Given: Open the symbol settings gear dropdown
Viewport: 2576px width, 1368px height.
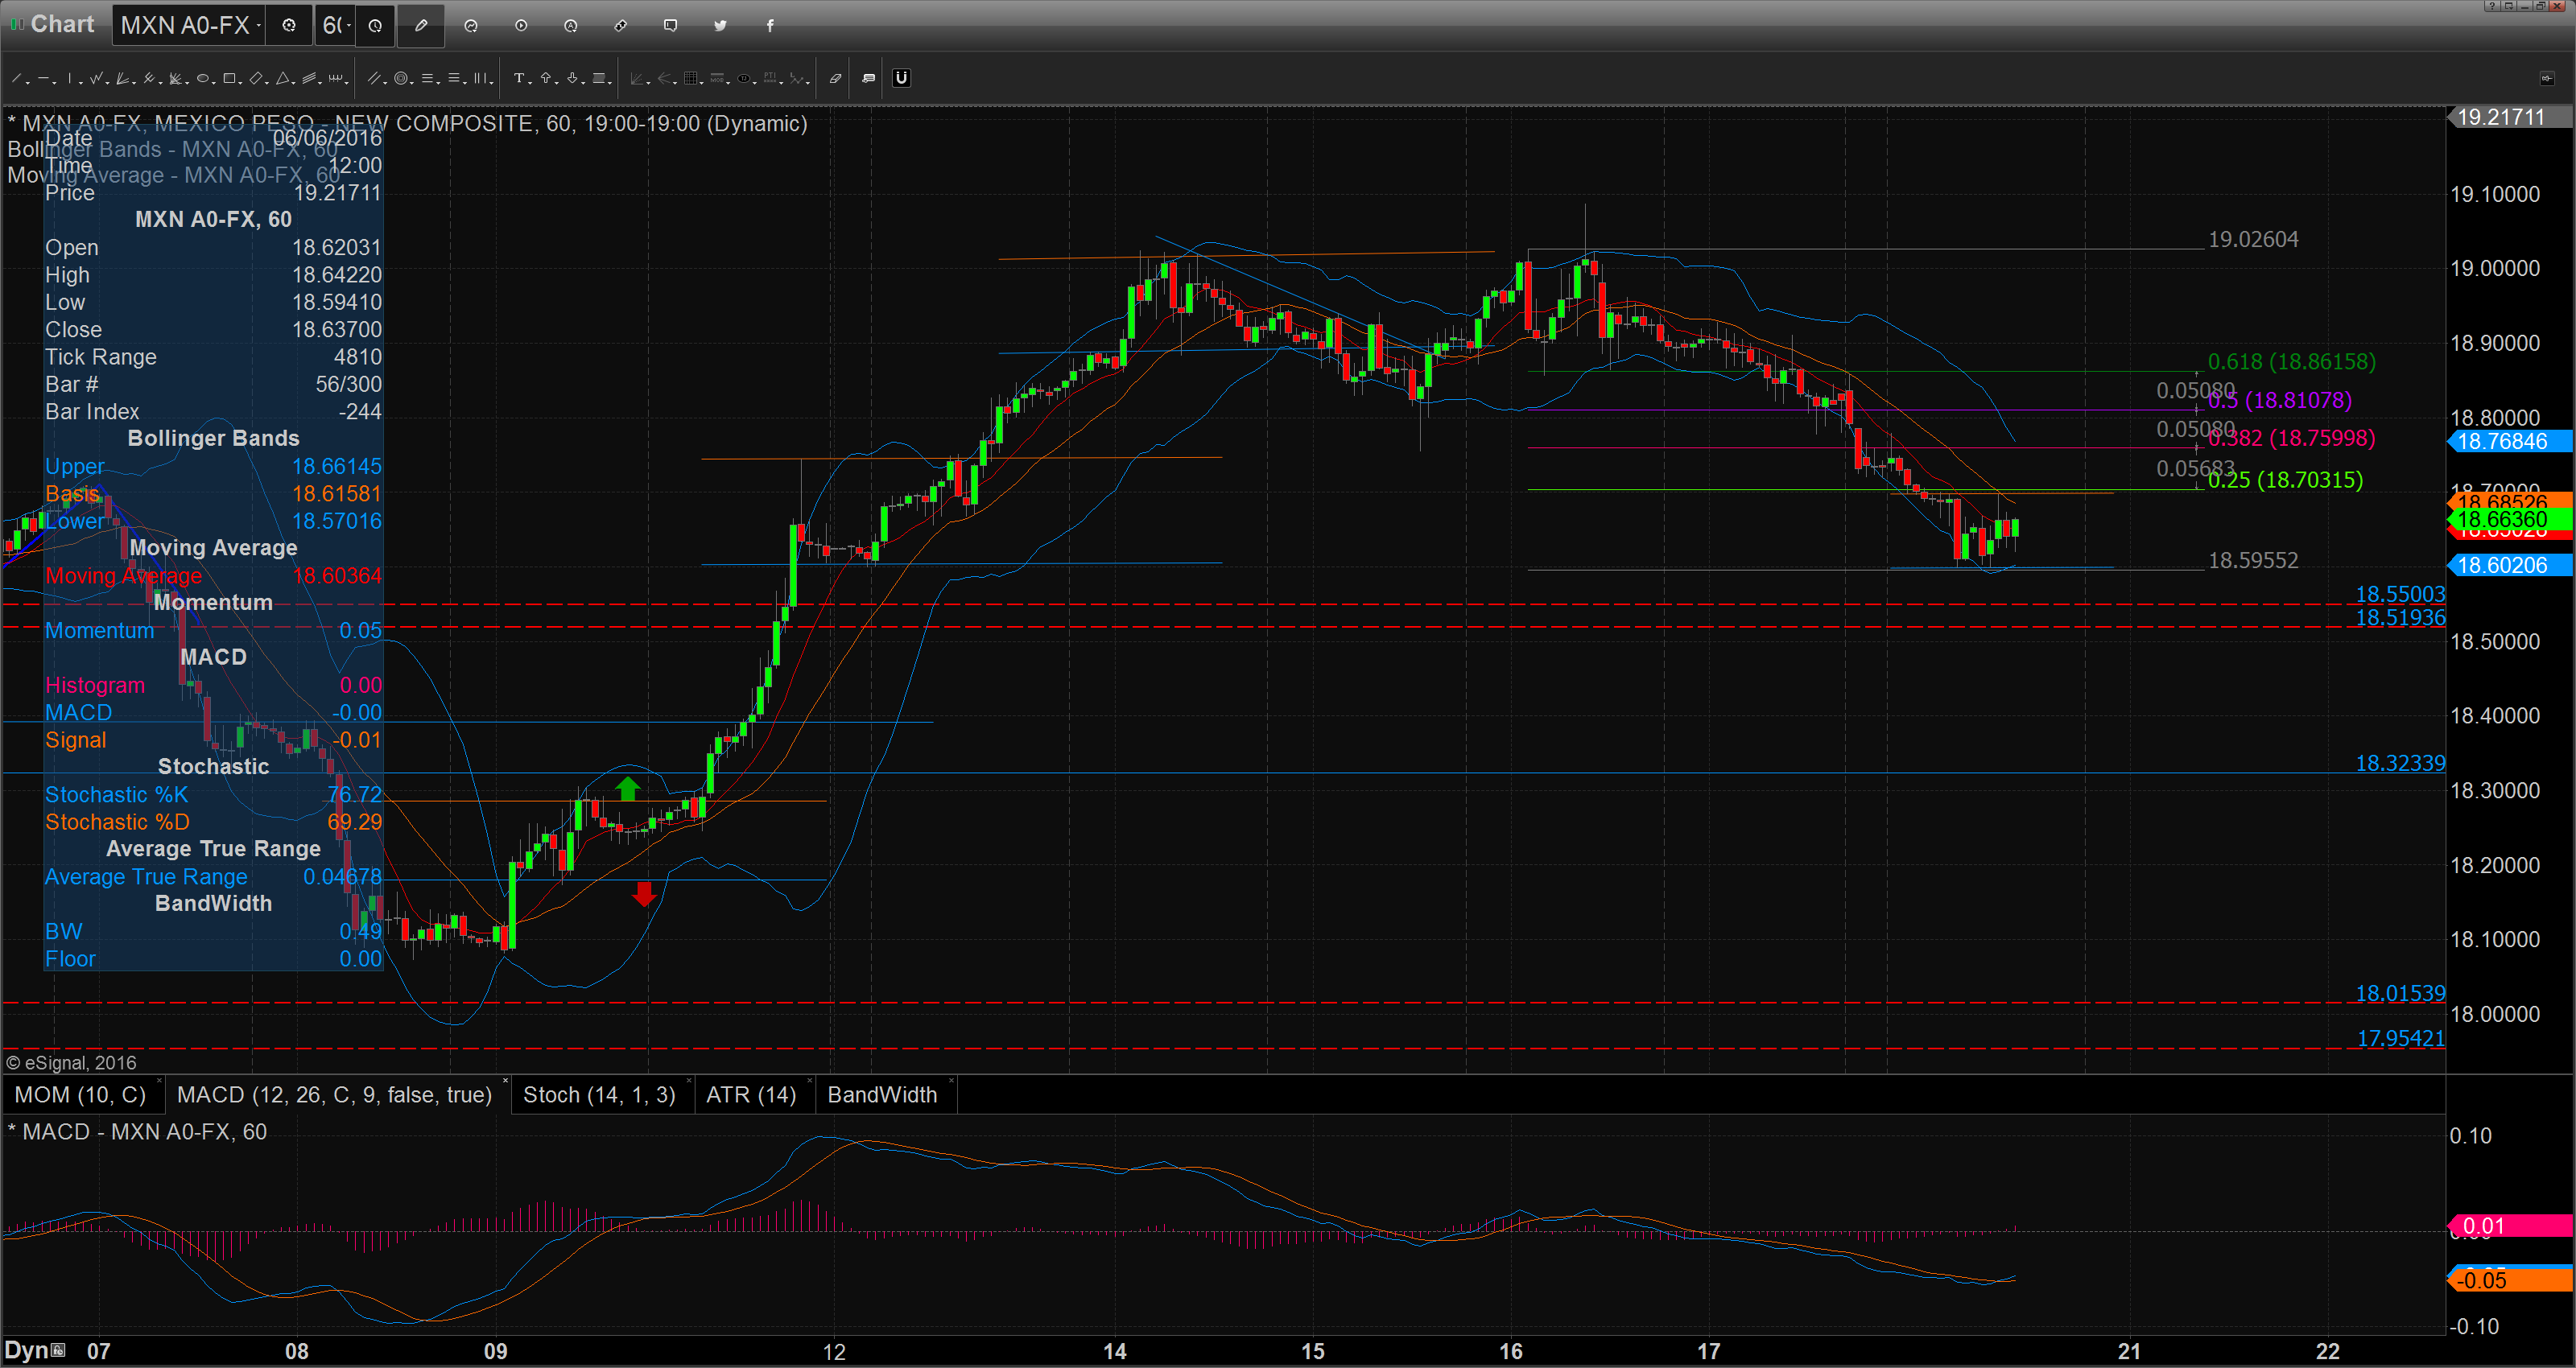Looking at the screenshot, I should (289, 26).
